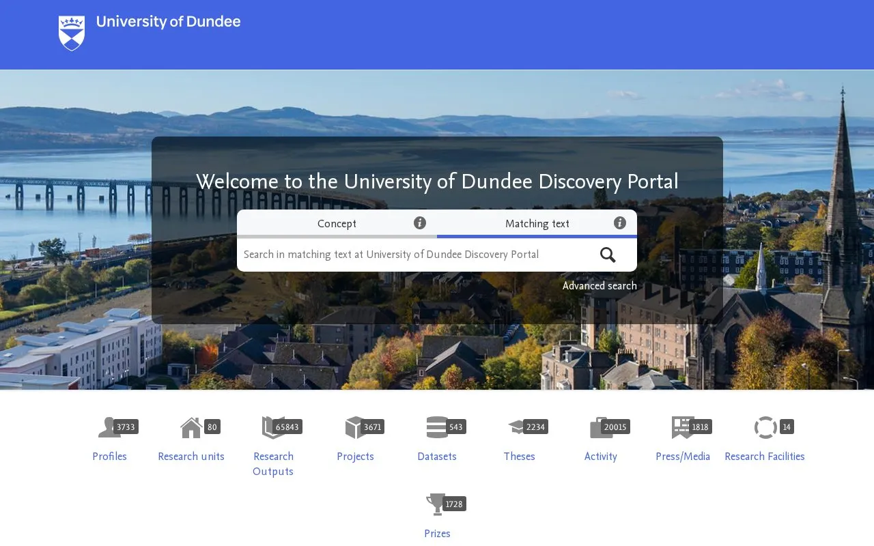
Task: Click the University of Dundee shield logo
Action: pyautogui.click(x=72, y=33)
